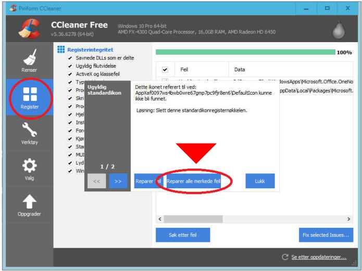Toggle Ugyldig filutvidelse checkbox
The height and width of the screenshot is (271, 362).
point(70,66)
